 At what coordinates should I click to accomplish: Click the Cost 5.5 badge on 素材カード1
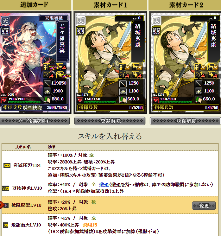click(x=81, y=31)
